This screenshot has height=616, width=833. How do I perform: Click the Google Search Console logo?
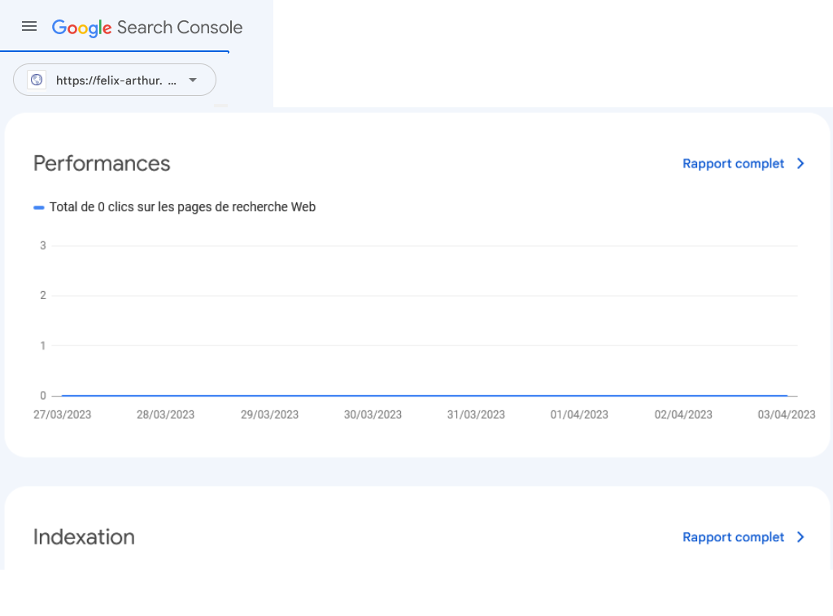click(147, 28)
